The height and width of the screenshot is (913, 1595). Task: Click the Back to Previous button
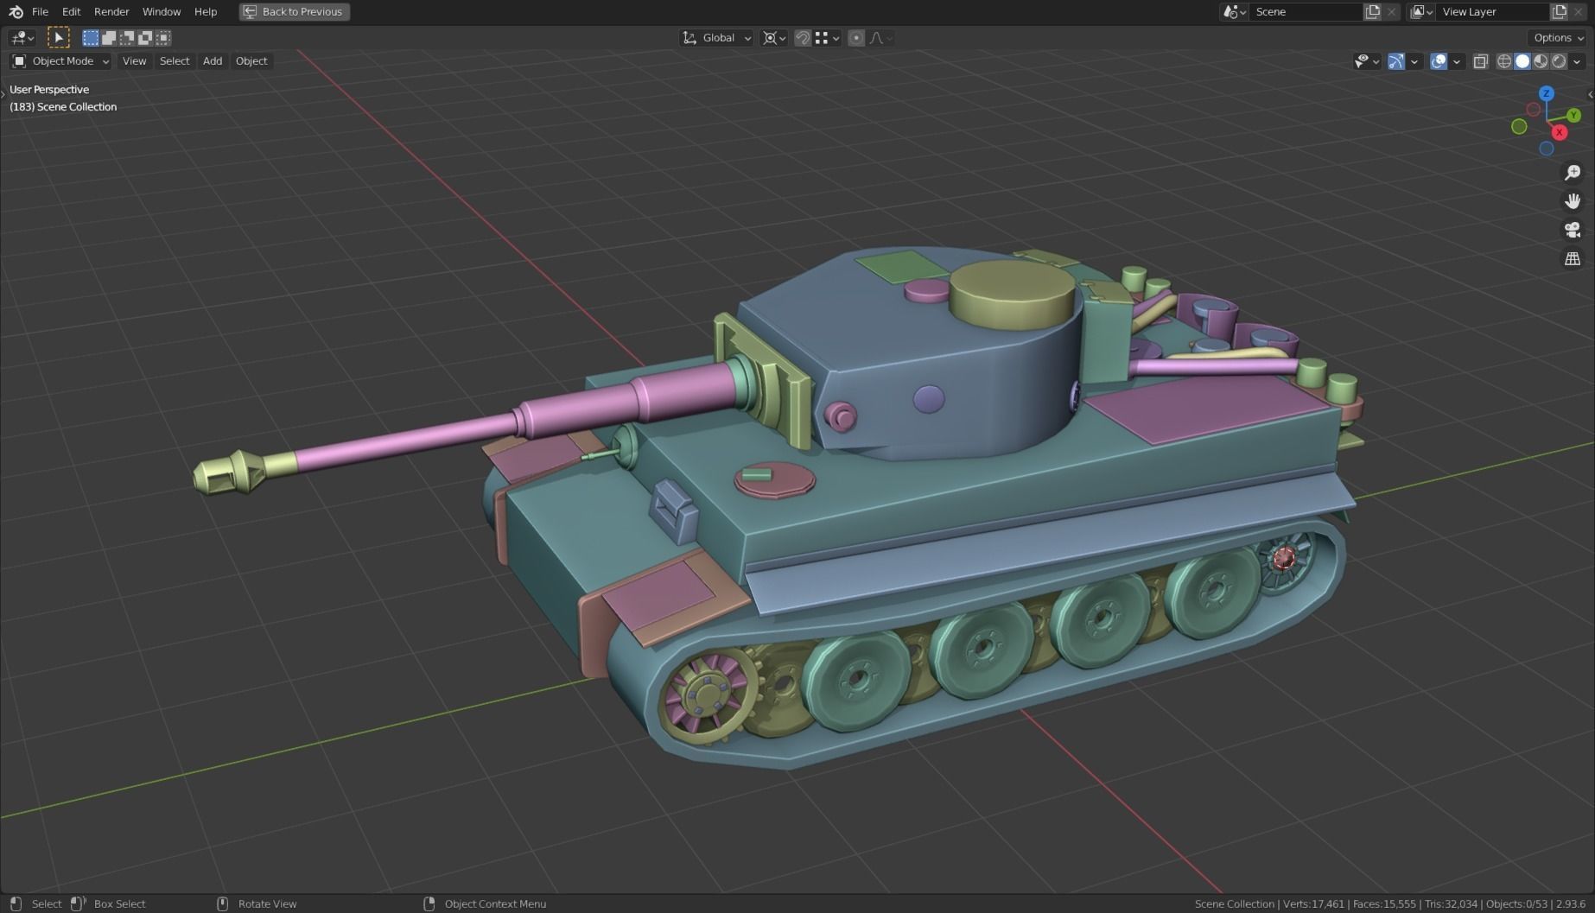click(295, 12)
